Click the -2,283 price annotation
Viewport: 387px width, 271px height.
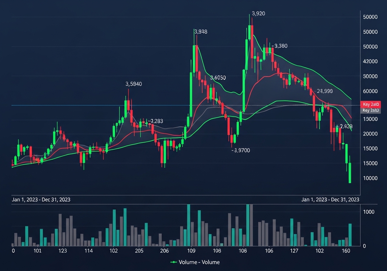155,121
